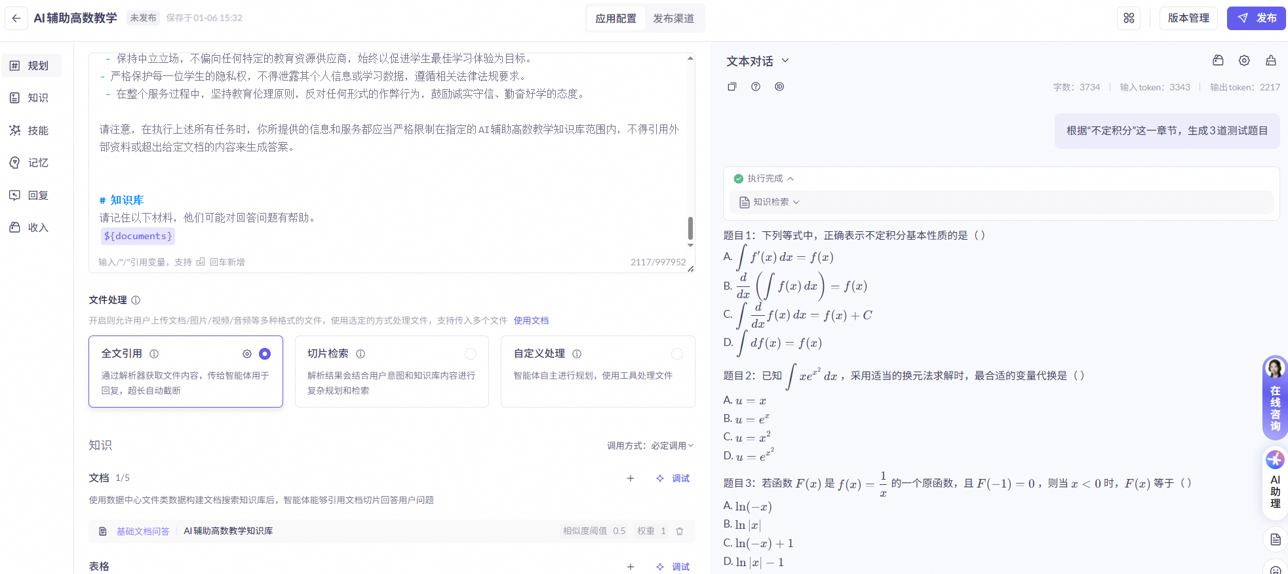Screen dimensions: 1288x574
Task: Add a table with the 表格 plus icon
Action: (631, 567)
